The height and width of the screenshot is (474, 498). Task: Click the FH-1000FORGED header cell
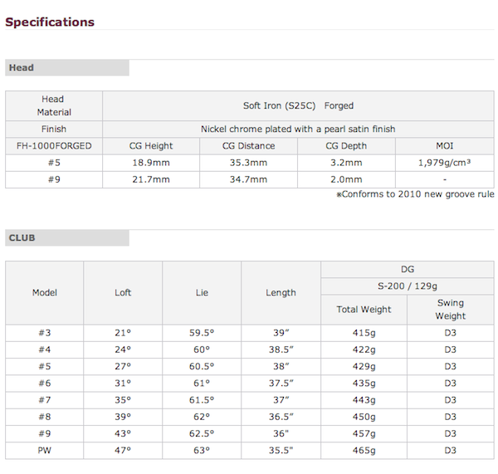[x=54, y=146]
